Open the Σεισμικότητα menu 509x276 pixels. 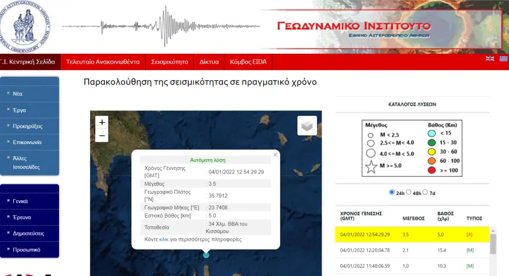(169, 61)
